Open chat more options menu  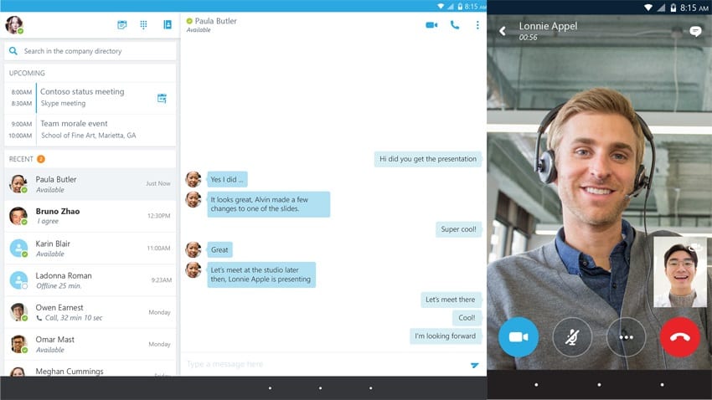point(477,25)
